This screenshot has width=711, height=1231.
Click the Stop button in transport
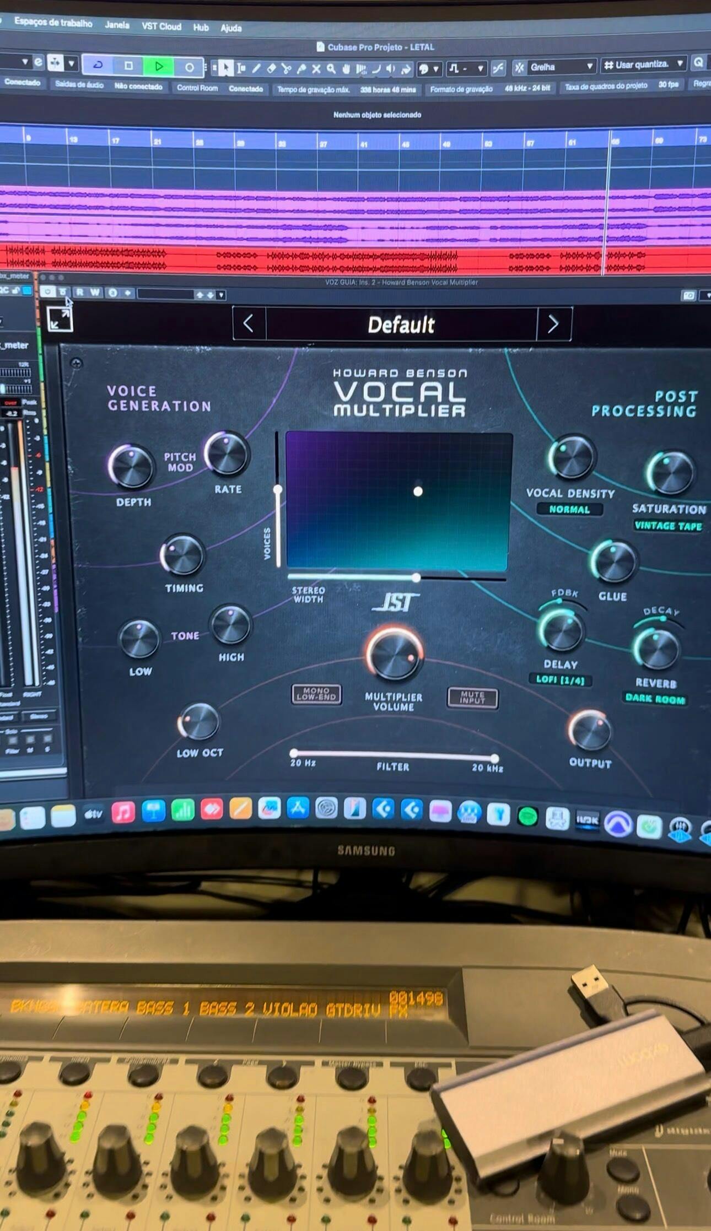[128, 66]
